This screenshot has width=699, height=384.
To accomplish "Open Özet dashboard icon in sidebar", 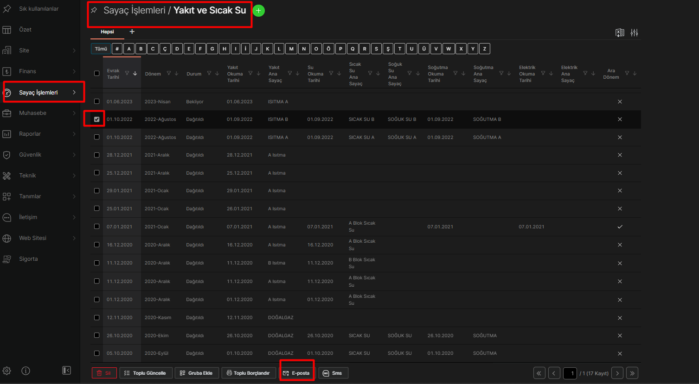I will click(7, 30).
